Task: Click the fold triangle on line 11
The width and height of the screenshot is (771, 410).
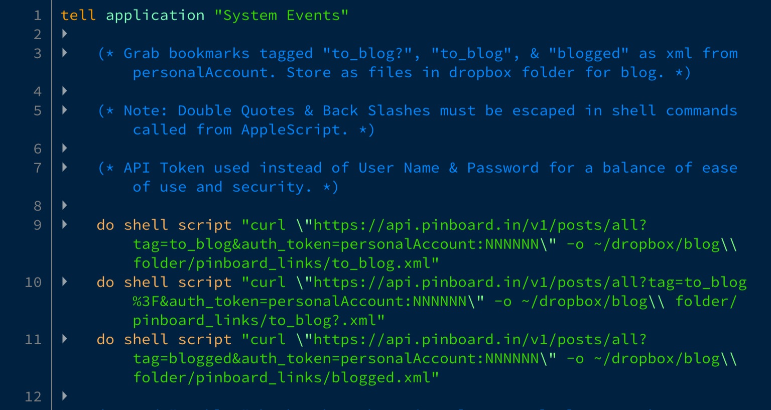Action: (65, 339)
